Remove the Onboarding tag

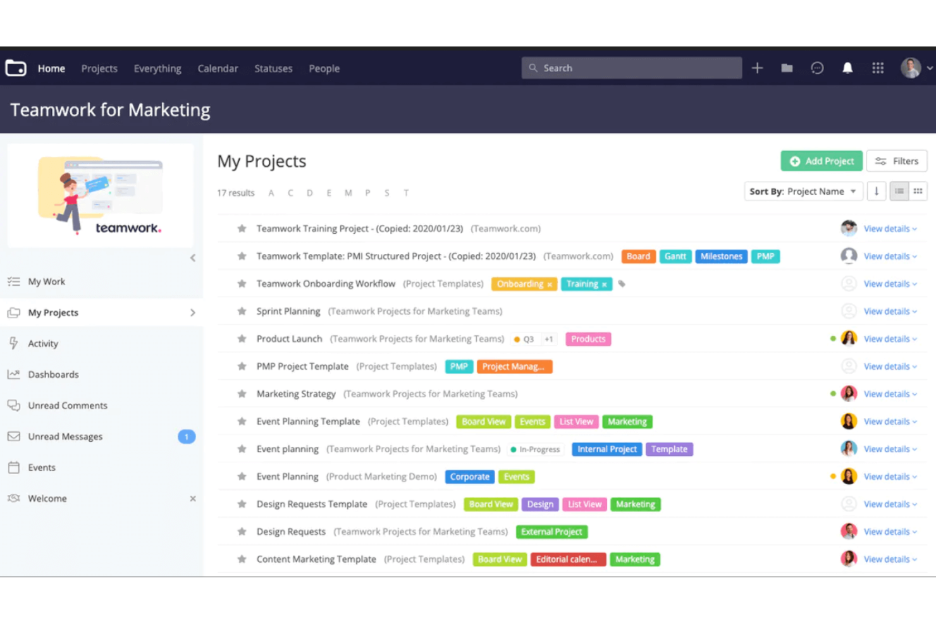click(550, 284)
